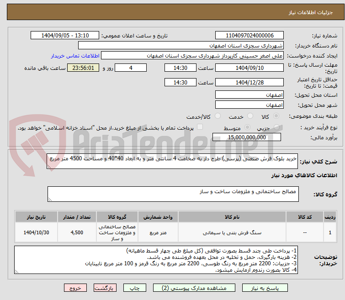The width and height of the screenshot is (345, 300).
Task: Click the استان محل تحویل field
Action: [249, 95]
